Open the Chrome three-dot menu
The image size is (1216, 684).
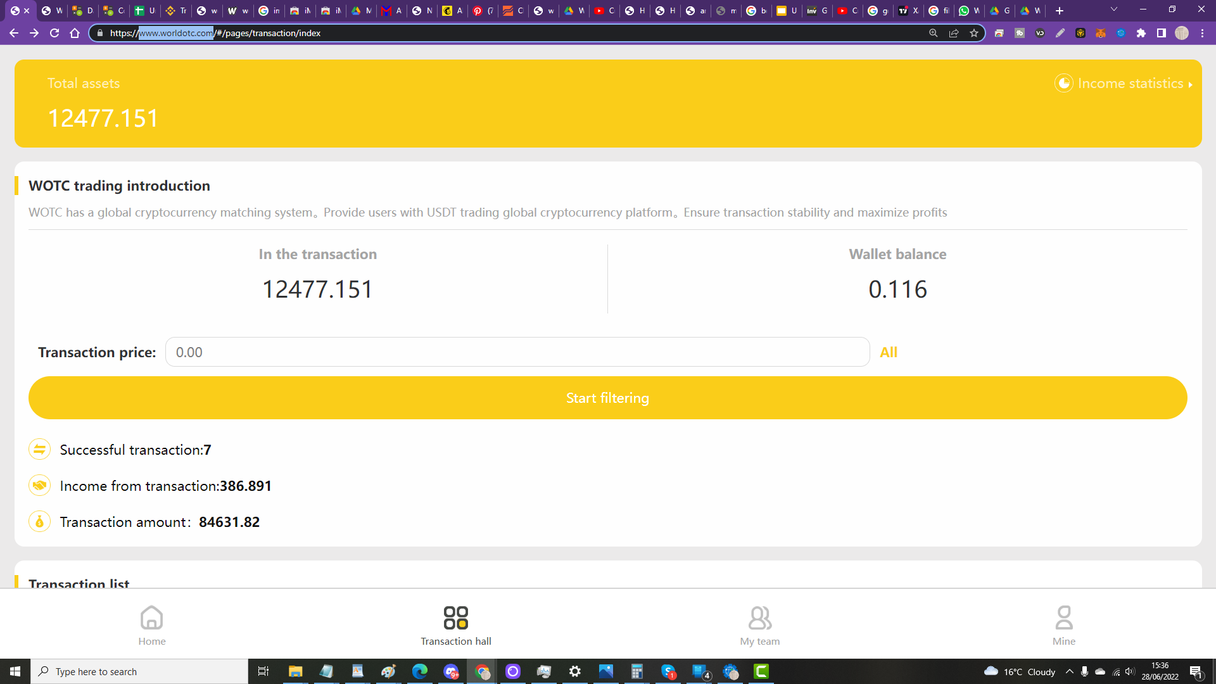click(x=1202, y=33)
